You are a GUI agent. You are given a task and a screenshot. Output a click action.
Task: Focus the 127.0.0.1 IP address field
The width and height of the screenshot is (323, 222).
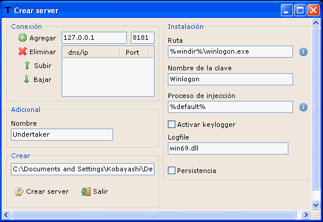click(95, 37)
